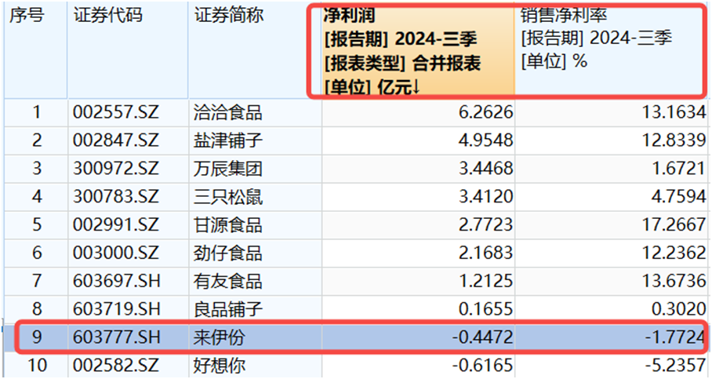This screenshot has width=712, height=379.
Task: Select stock code 002582.SZ
Action: [116, 366]
